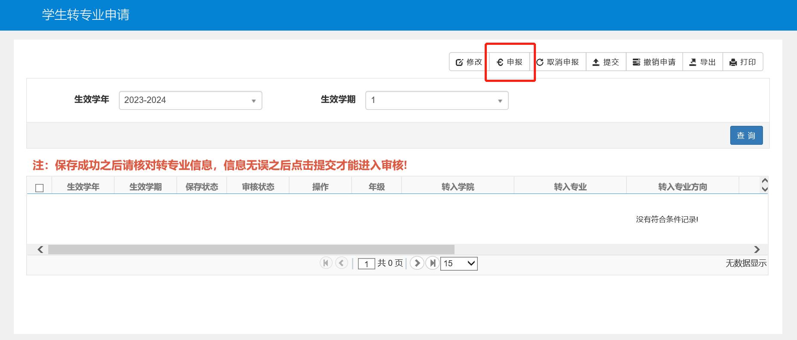Go to first page in pager

tap(326, 263)
